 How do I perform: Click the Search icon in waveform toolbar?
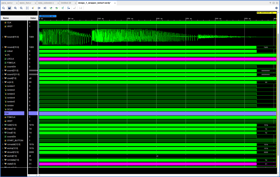pos(3,8)
